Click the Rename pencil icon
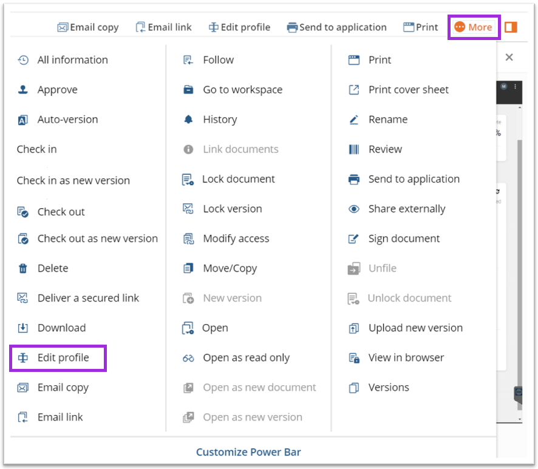This screenshot has width=538, height=469. click(354, 120)
